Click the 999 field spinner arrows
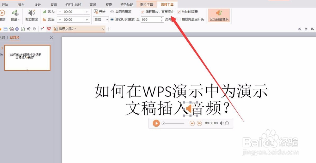The height and width of the screenshot is (163, 316). [x=161, y=20]
